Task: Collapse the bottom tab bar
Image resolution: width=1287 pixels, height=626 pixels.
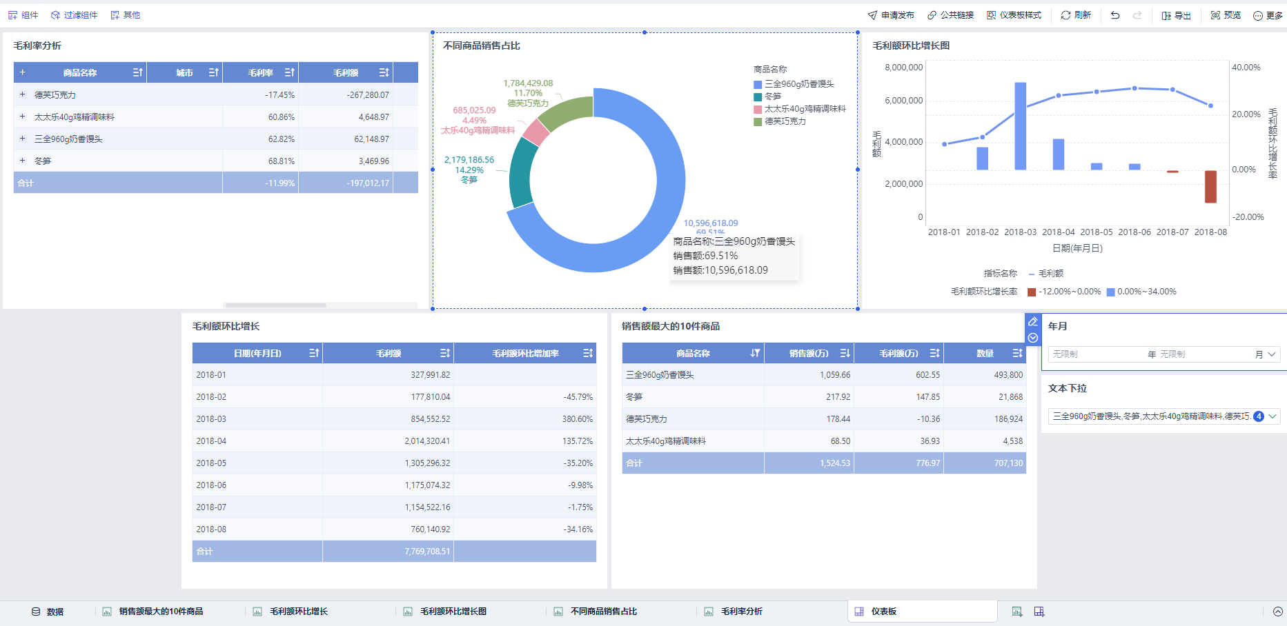Action: pos(1278,612)
